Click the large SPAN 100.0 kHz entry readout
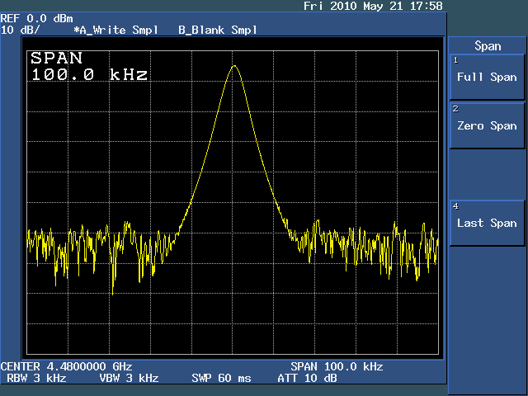 89,67
